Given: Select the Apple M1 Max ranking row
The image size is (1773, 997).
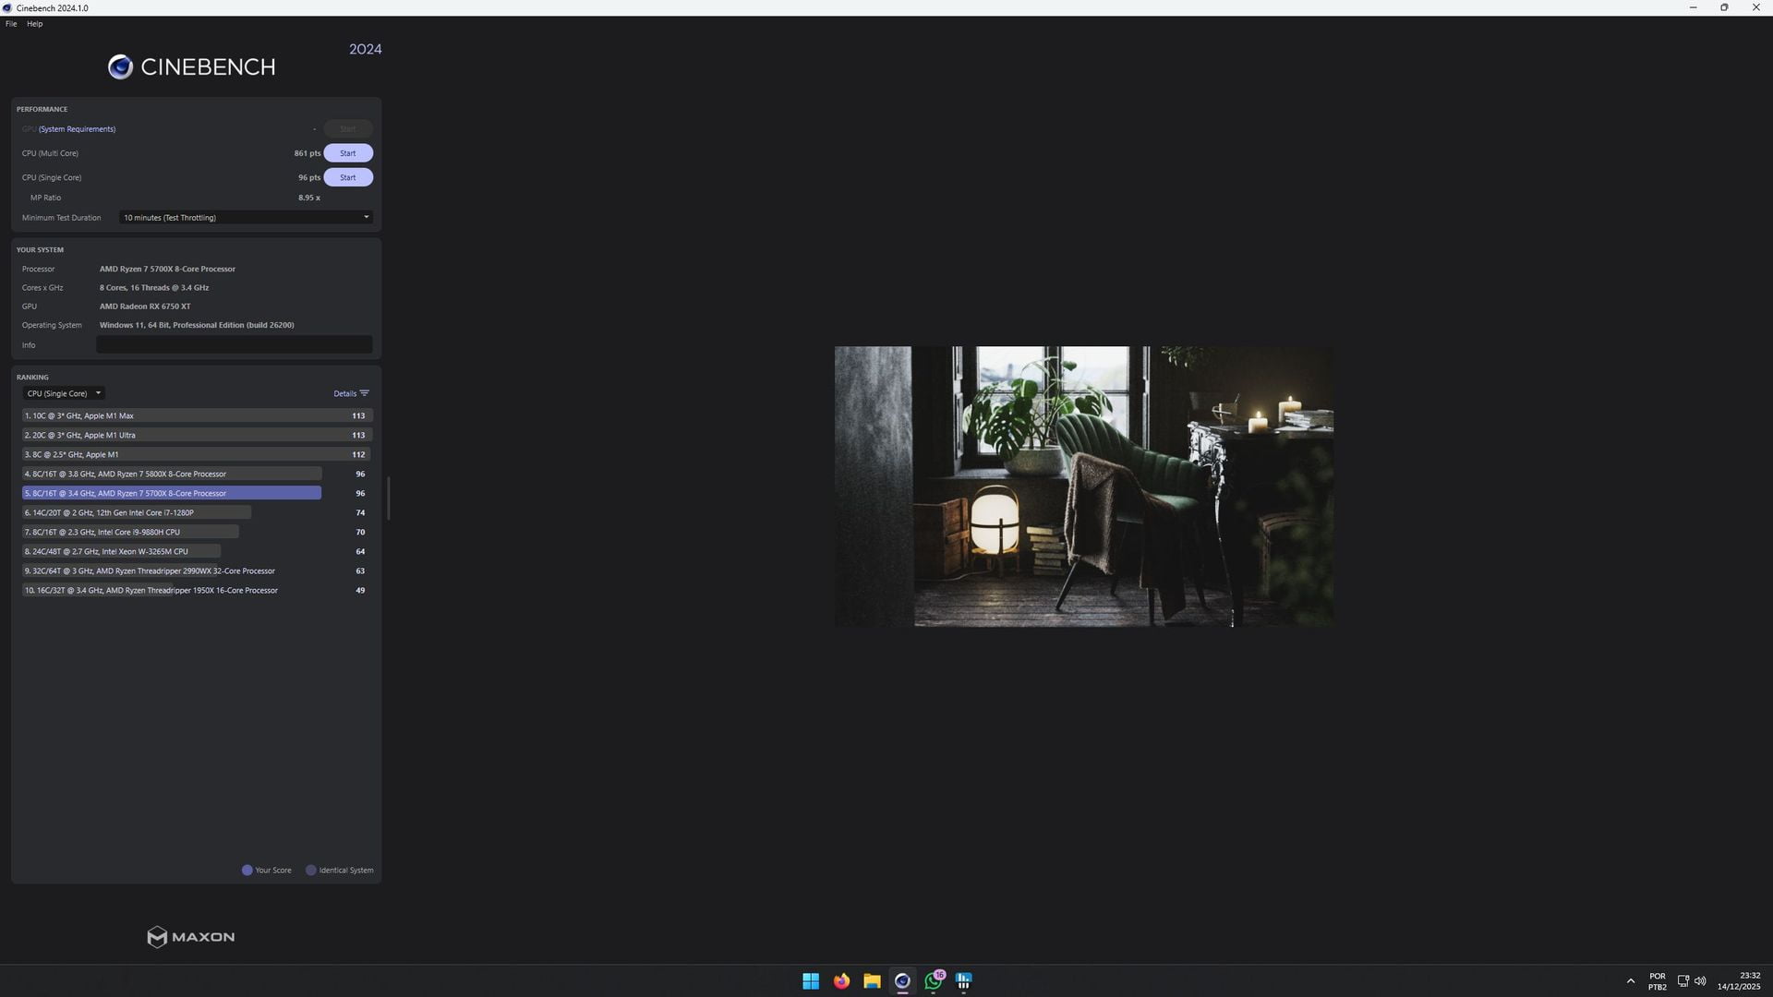Looking at the screenshot, I should 197,415.
